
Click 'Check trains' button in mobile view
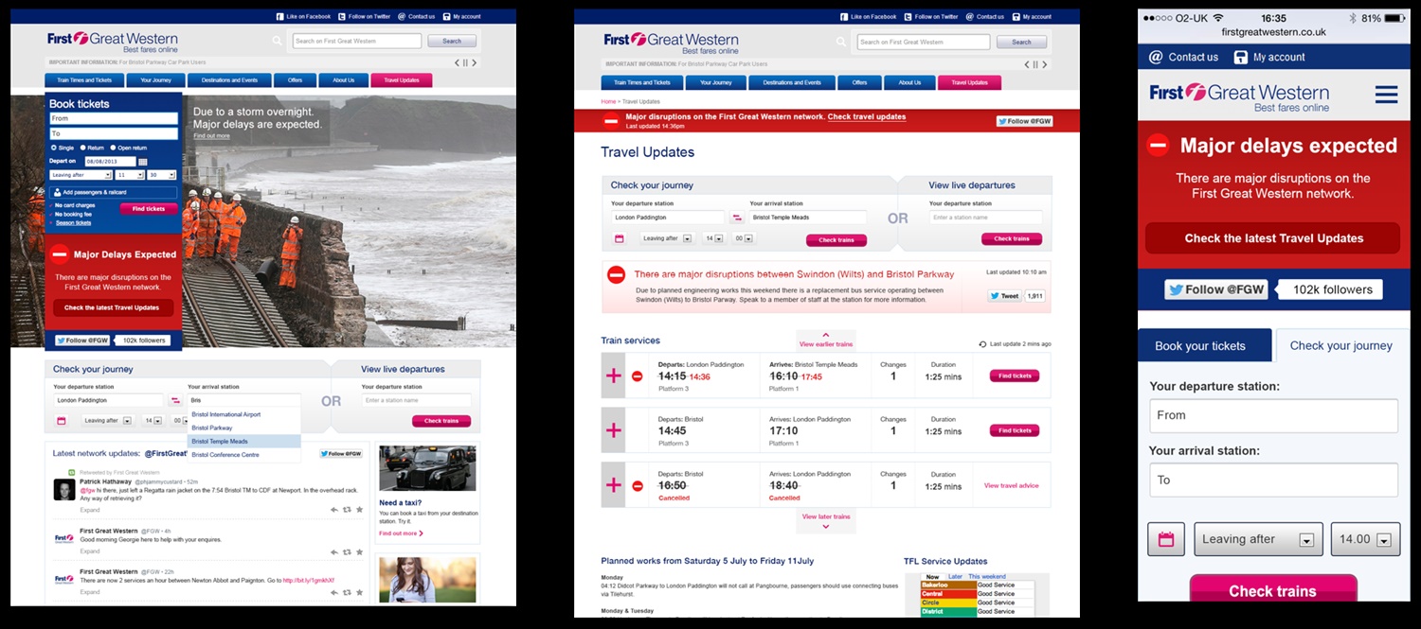click(x=1273, y=589)
